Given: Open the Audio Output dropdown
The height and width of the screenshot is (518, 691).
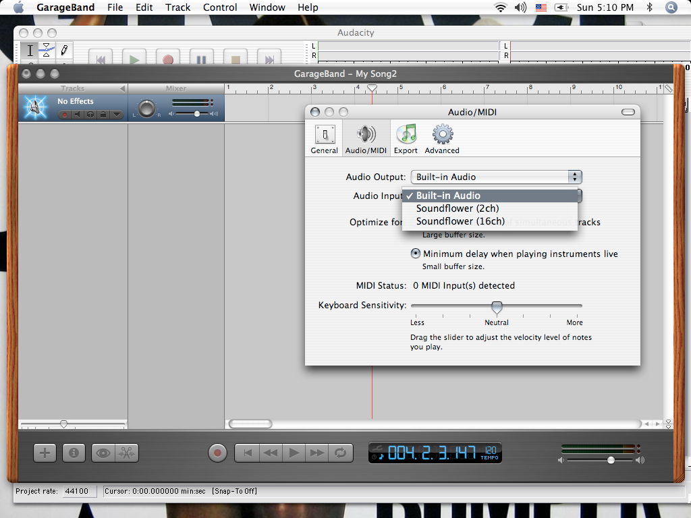Looking at the screenshot, I should 496,177.
